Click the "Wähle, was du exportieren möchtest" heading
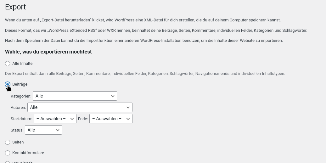Image resolution: width=326 pixels, height=163 pixels. [x=48, y=52]
